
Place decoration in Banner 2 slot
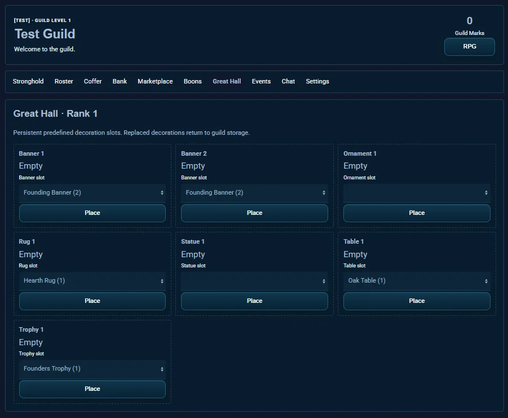(254, 213)
